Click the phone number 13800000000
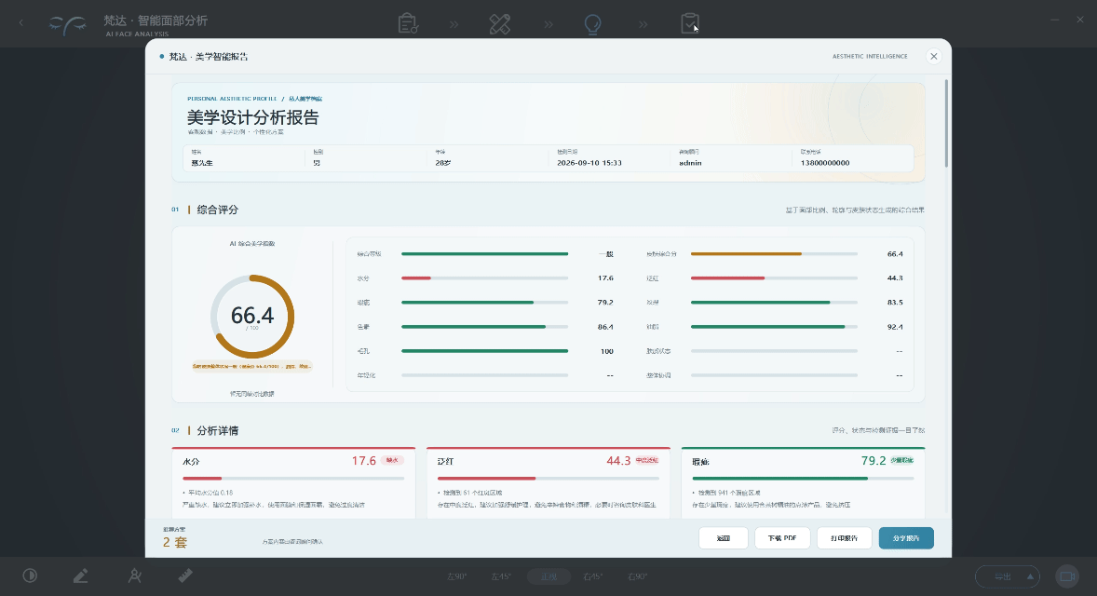 [825, 163]
